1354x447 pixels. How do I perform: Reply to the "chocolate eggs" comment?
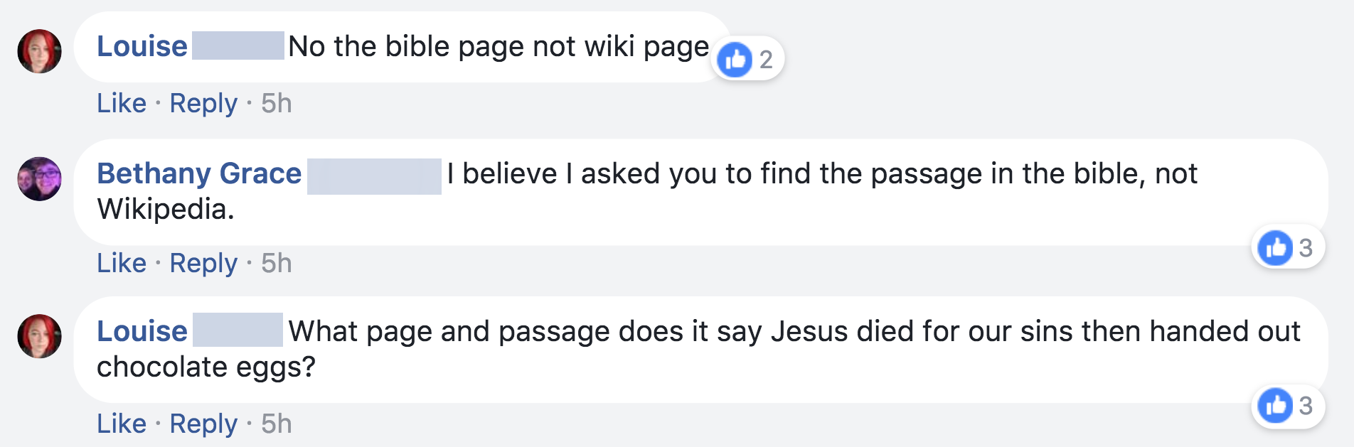point(203,424)
